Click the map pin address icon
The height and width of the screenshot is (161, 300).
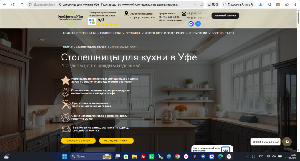pyautogui.click(x=126, y=13)
